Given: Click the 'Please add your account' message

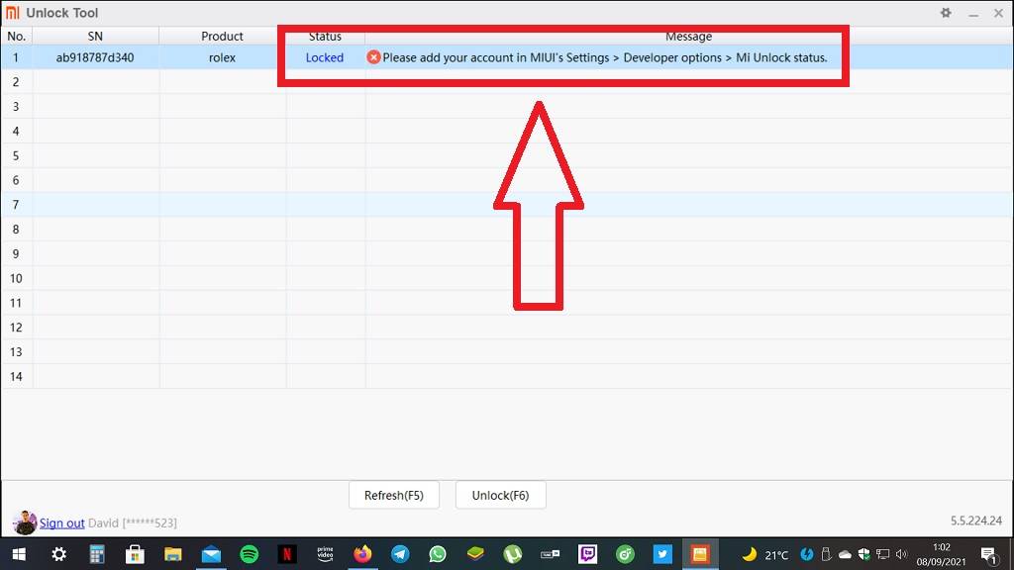Looking at the screenshot, I should tap(605, 57).
